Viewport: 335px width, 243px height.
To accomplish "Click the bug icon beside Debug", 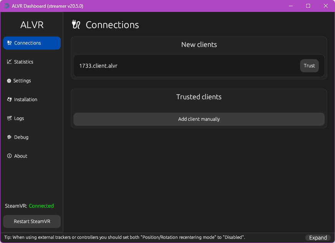I will tap(9, 137).
